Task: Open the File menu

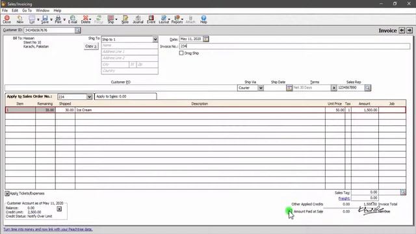Action: tap(5, 10)
